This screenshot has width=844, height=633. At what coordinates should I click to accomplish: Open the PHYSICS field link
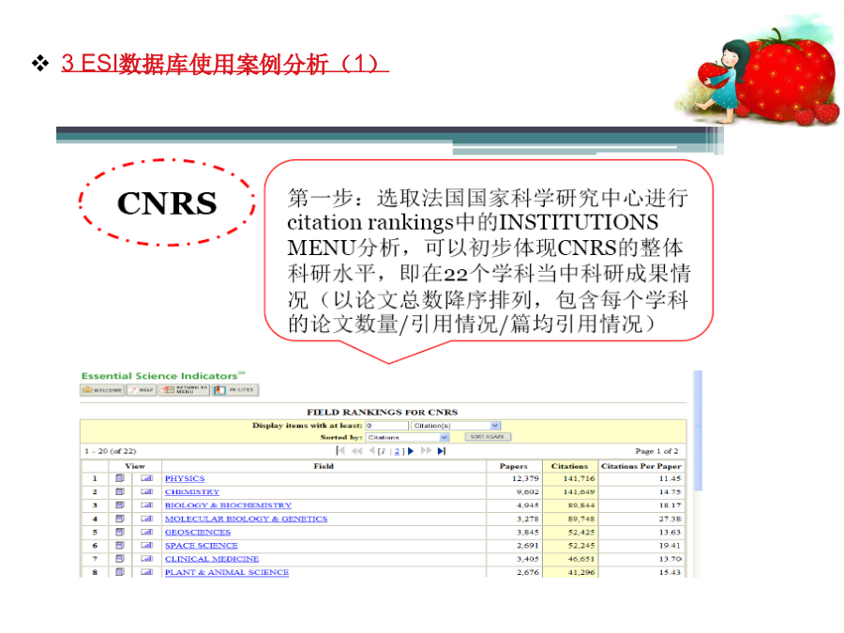pos(185,478)
